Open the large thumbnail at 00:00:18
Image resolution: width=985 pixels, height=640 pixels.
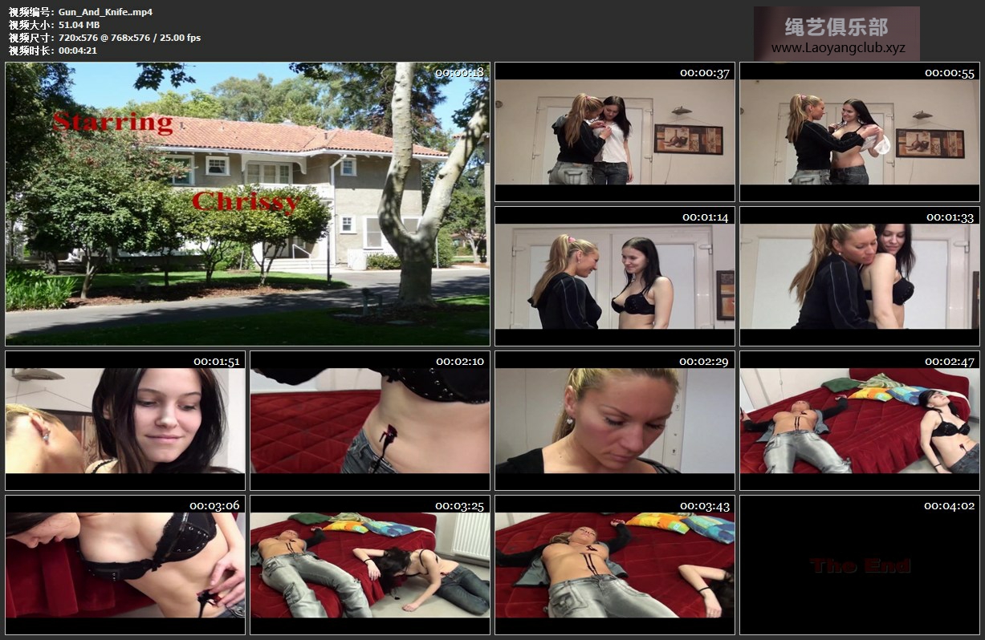tap(247, 204)
